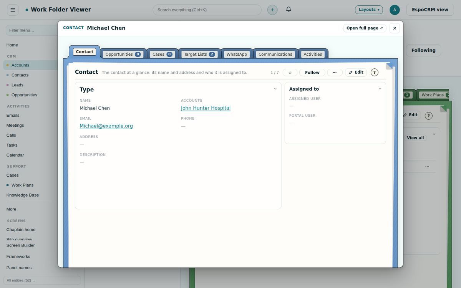Expand the All entities (52) selector
461x288 pixels.
click(x=42, y=280)
